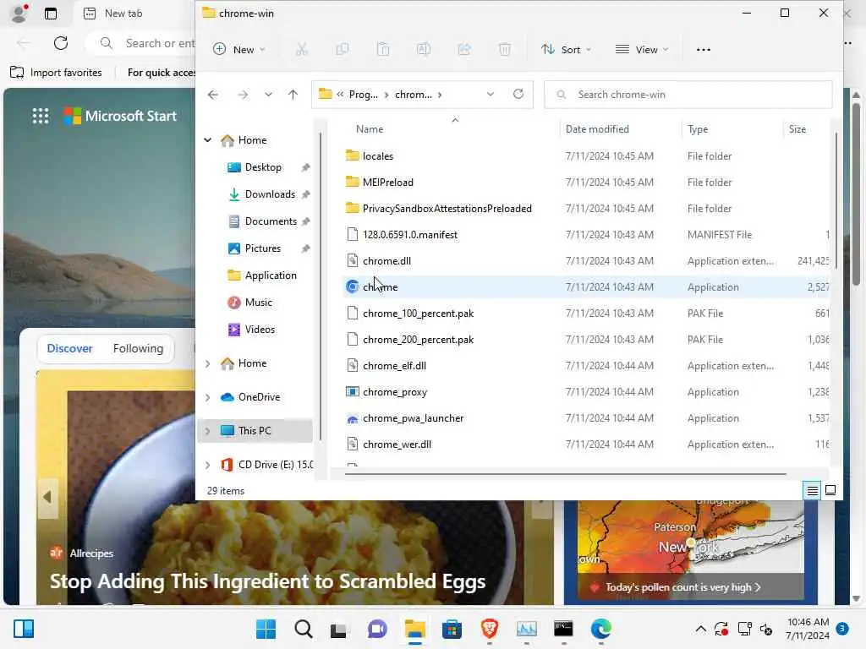Viewport: 866px width, 649px height.
Task: Open Windows Start button in taskbar
Action: coord(266,629)
